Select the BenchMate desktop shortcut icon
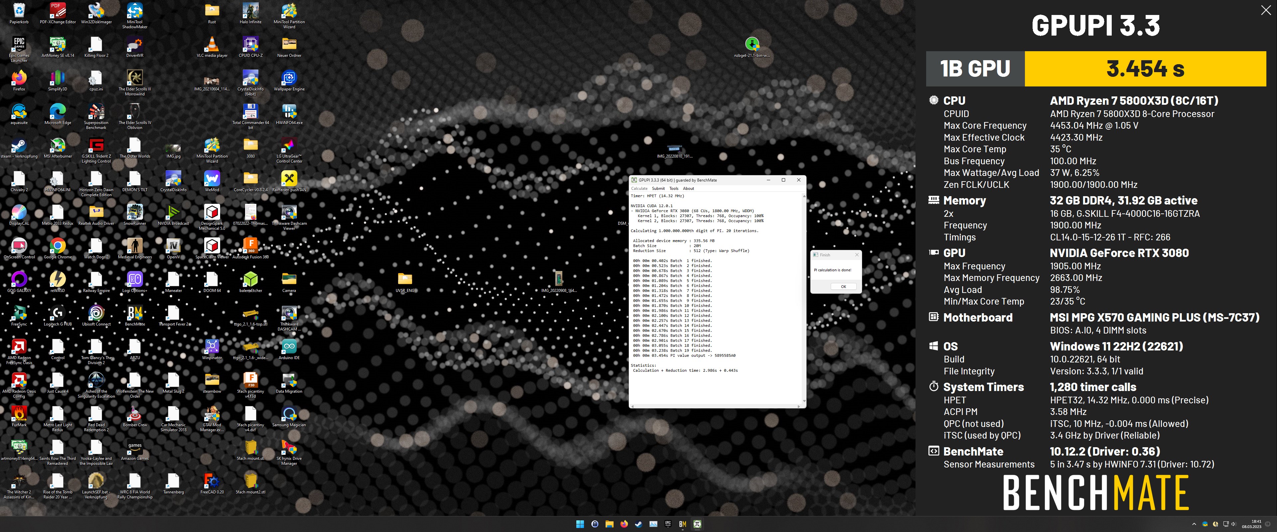Screen dimensions: 1277x532 [135, 316]
